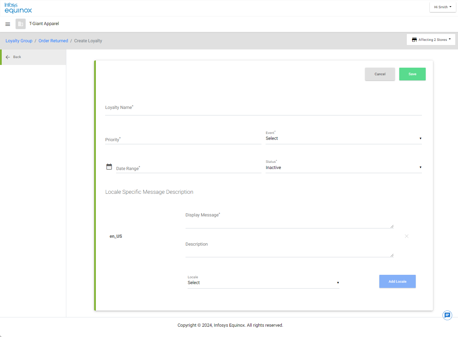Open the date range calendar icon
The image size is (458, 337).
pyautogui.click(x=109, y=167)
